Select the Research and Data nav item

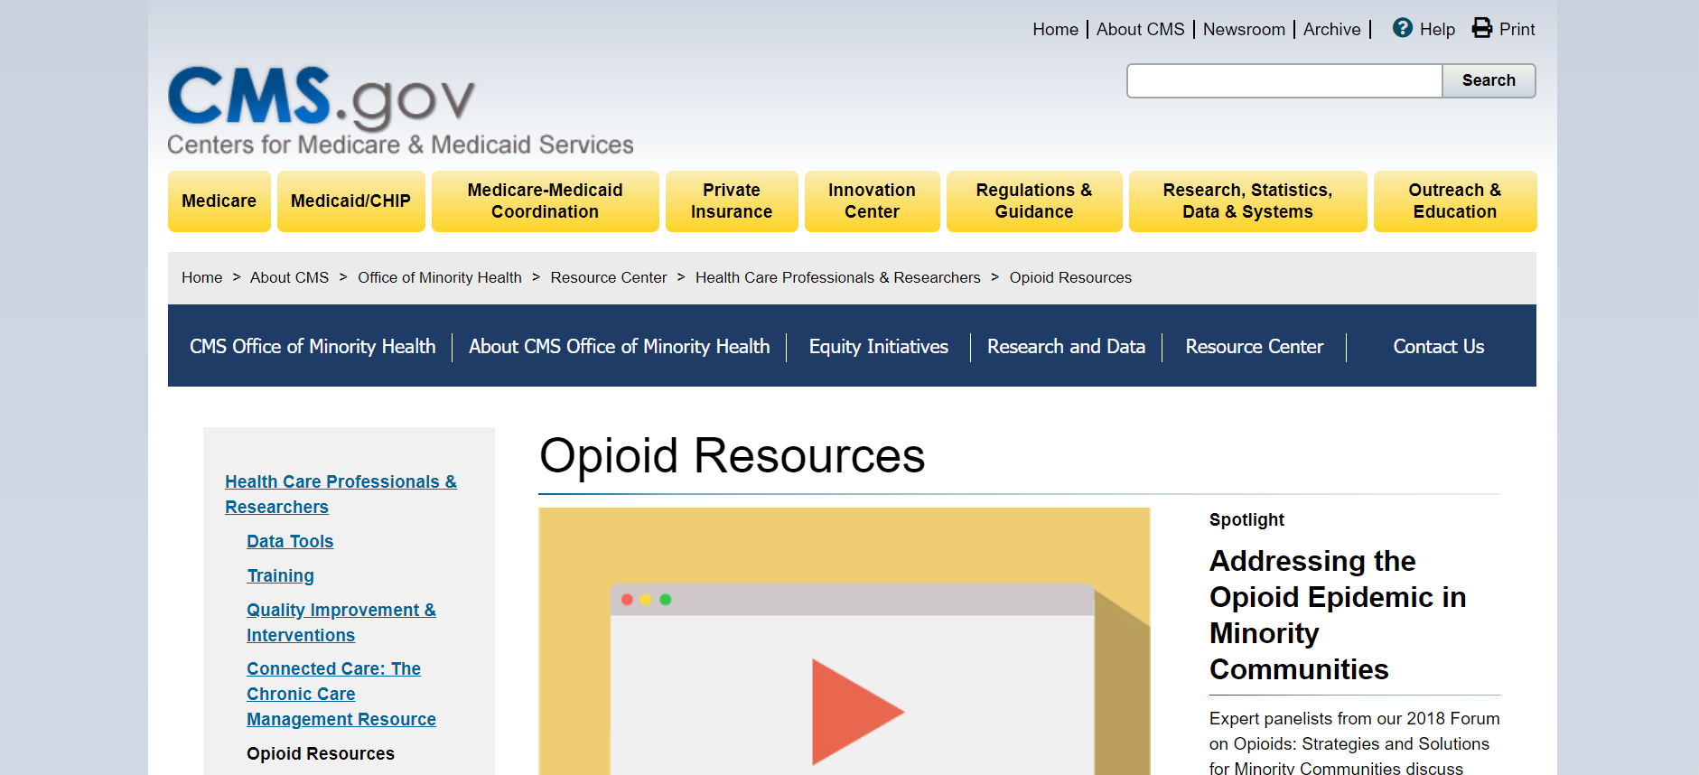coord(1066,347)
